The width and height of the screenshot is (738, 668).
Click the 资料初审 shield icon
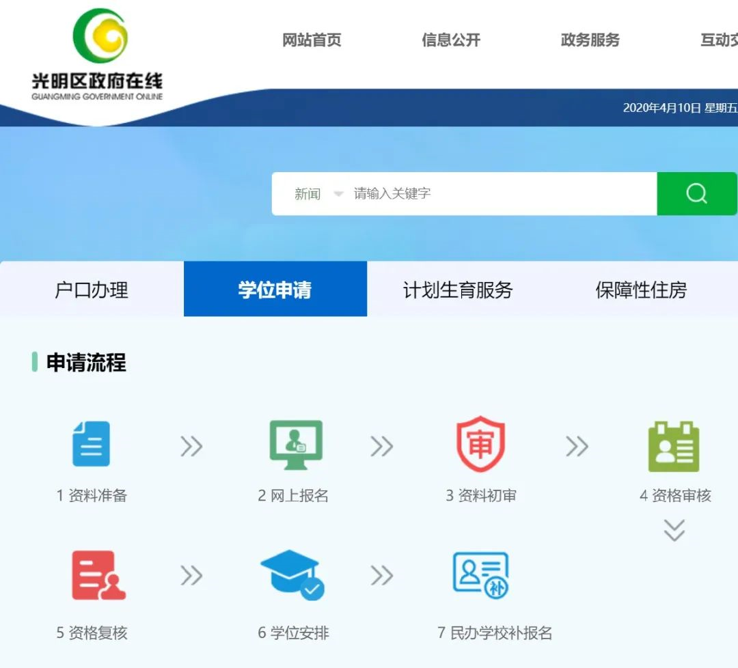tap(480, 443)
